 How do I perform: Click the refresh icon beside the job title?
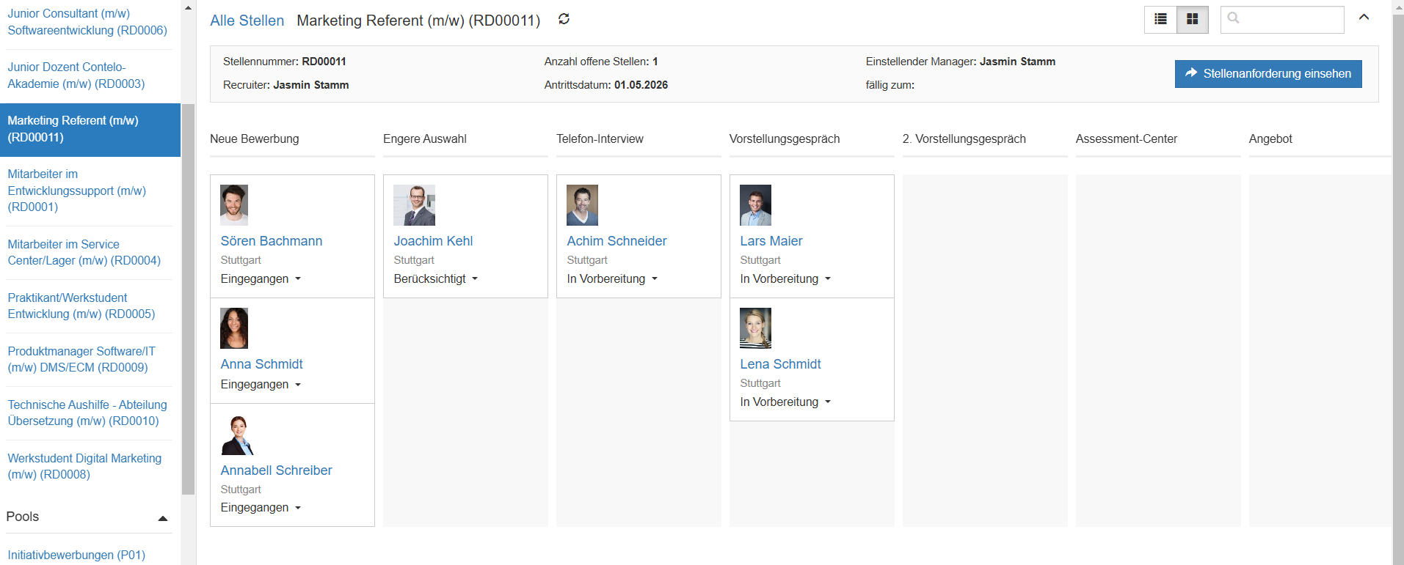coord(564,19)
